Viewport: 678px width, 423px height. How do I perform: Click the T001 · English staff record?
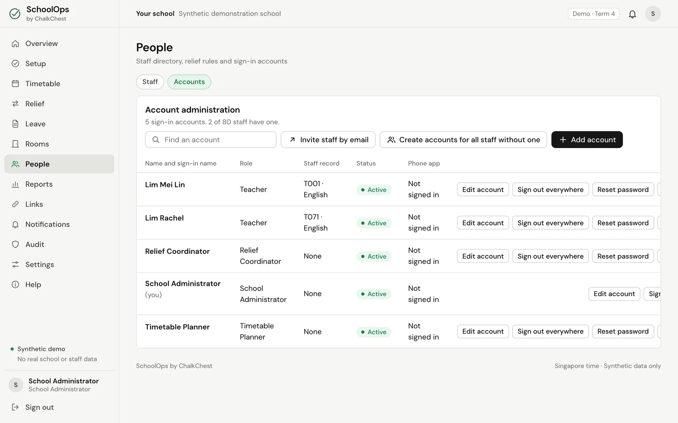[316, 189]
